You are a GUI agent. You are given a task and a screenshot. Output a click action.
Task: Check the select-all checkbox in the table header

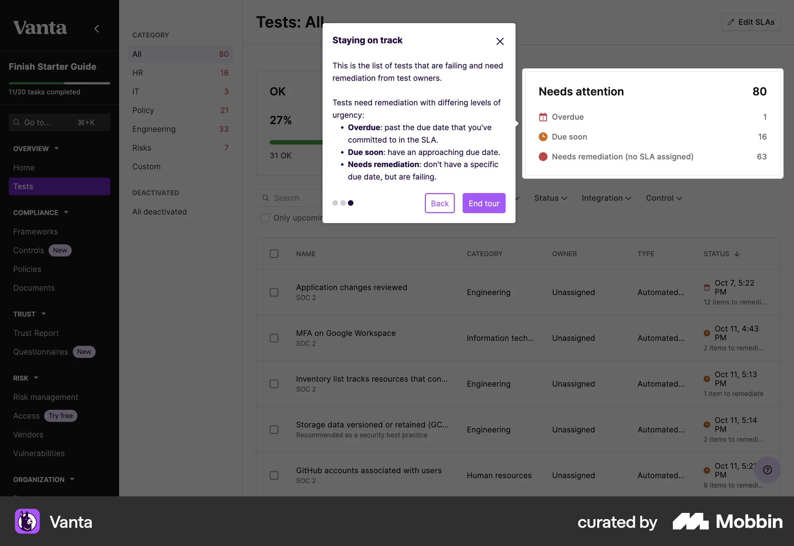coord(274,254)
